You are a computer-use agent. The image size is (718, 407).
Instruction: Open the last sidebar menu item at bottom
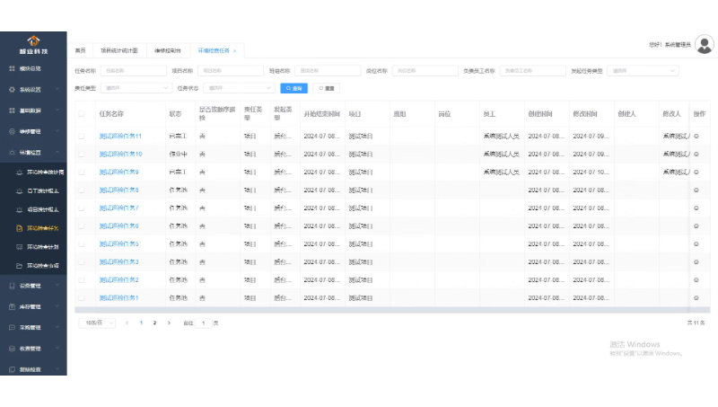point(33,369)
